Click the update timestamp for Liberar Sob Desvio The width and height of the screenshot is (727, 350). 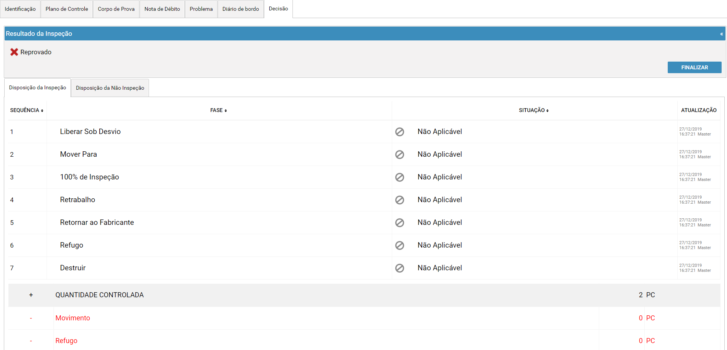tap(695, 132)
